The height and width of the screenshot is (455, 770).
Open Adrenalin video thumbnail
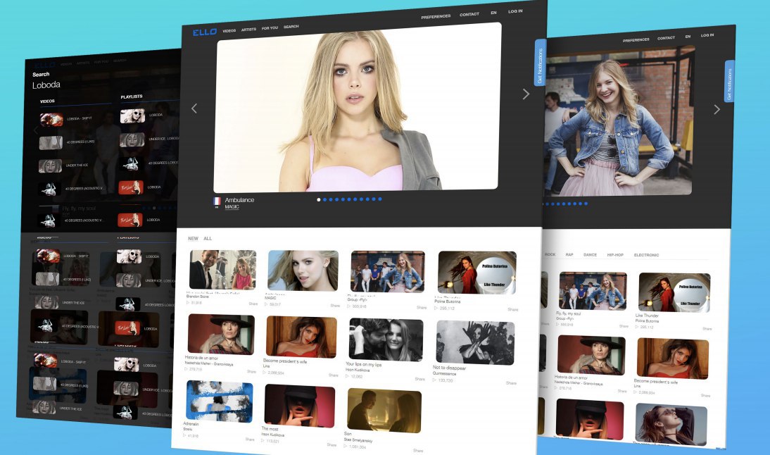click(220, 401)
